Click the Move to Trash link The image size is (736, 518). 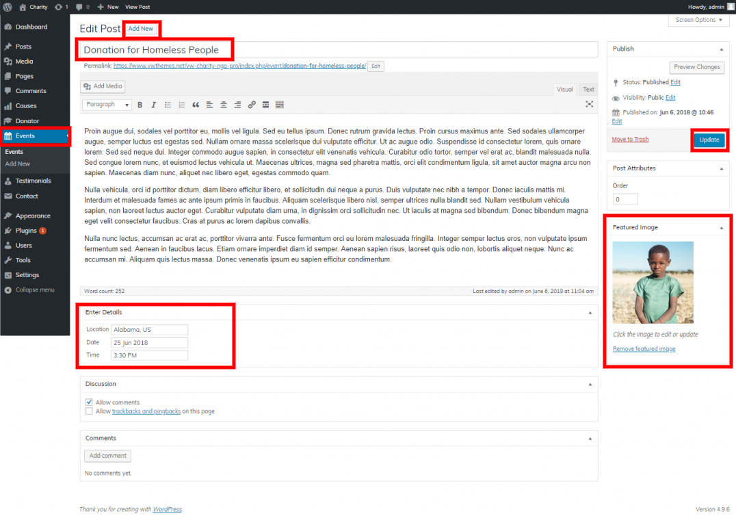(x=630, y=140)
